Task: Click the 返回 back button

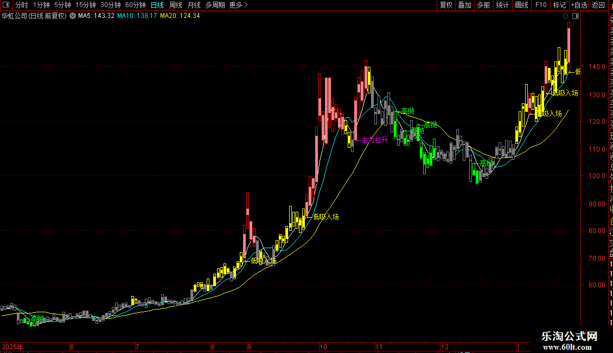Action: [x=598, y=5]
